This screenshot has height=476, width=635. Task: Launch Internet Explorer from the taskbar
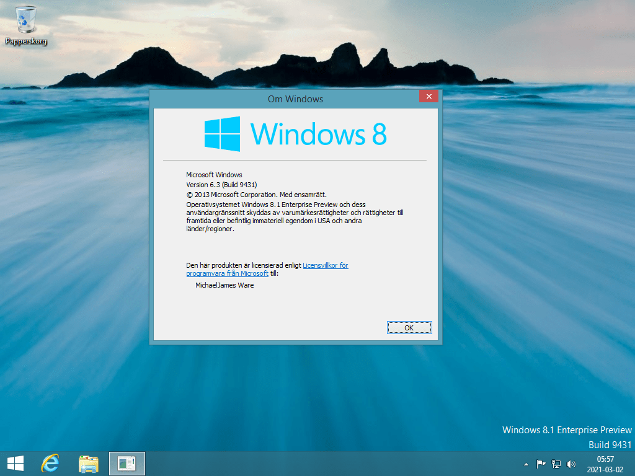[50, 463]
